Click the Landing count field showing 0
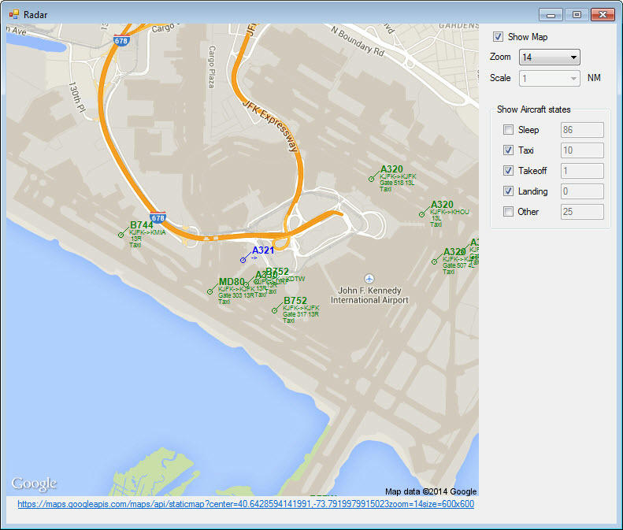This screenshot has width=623, height=530. click(x=582, y=191)
